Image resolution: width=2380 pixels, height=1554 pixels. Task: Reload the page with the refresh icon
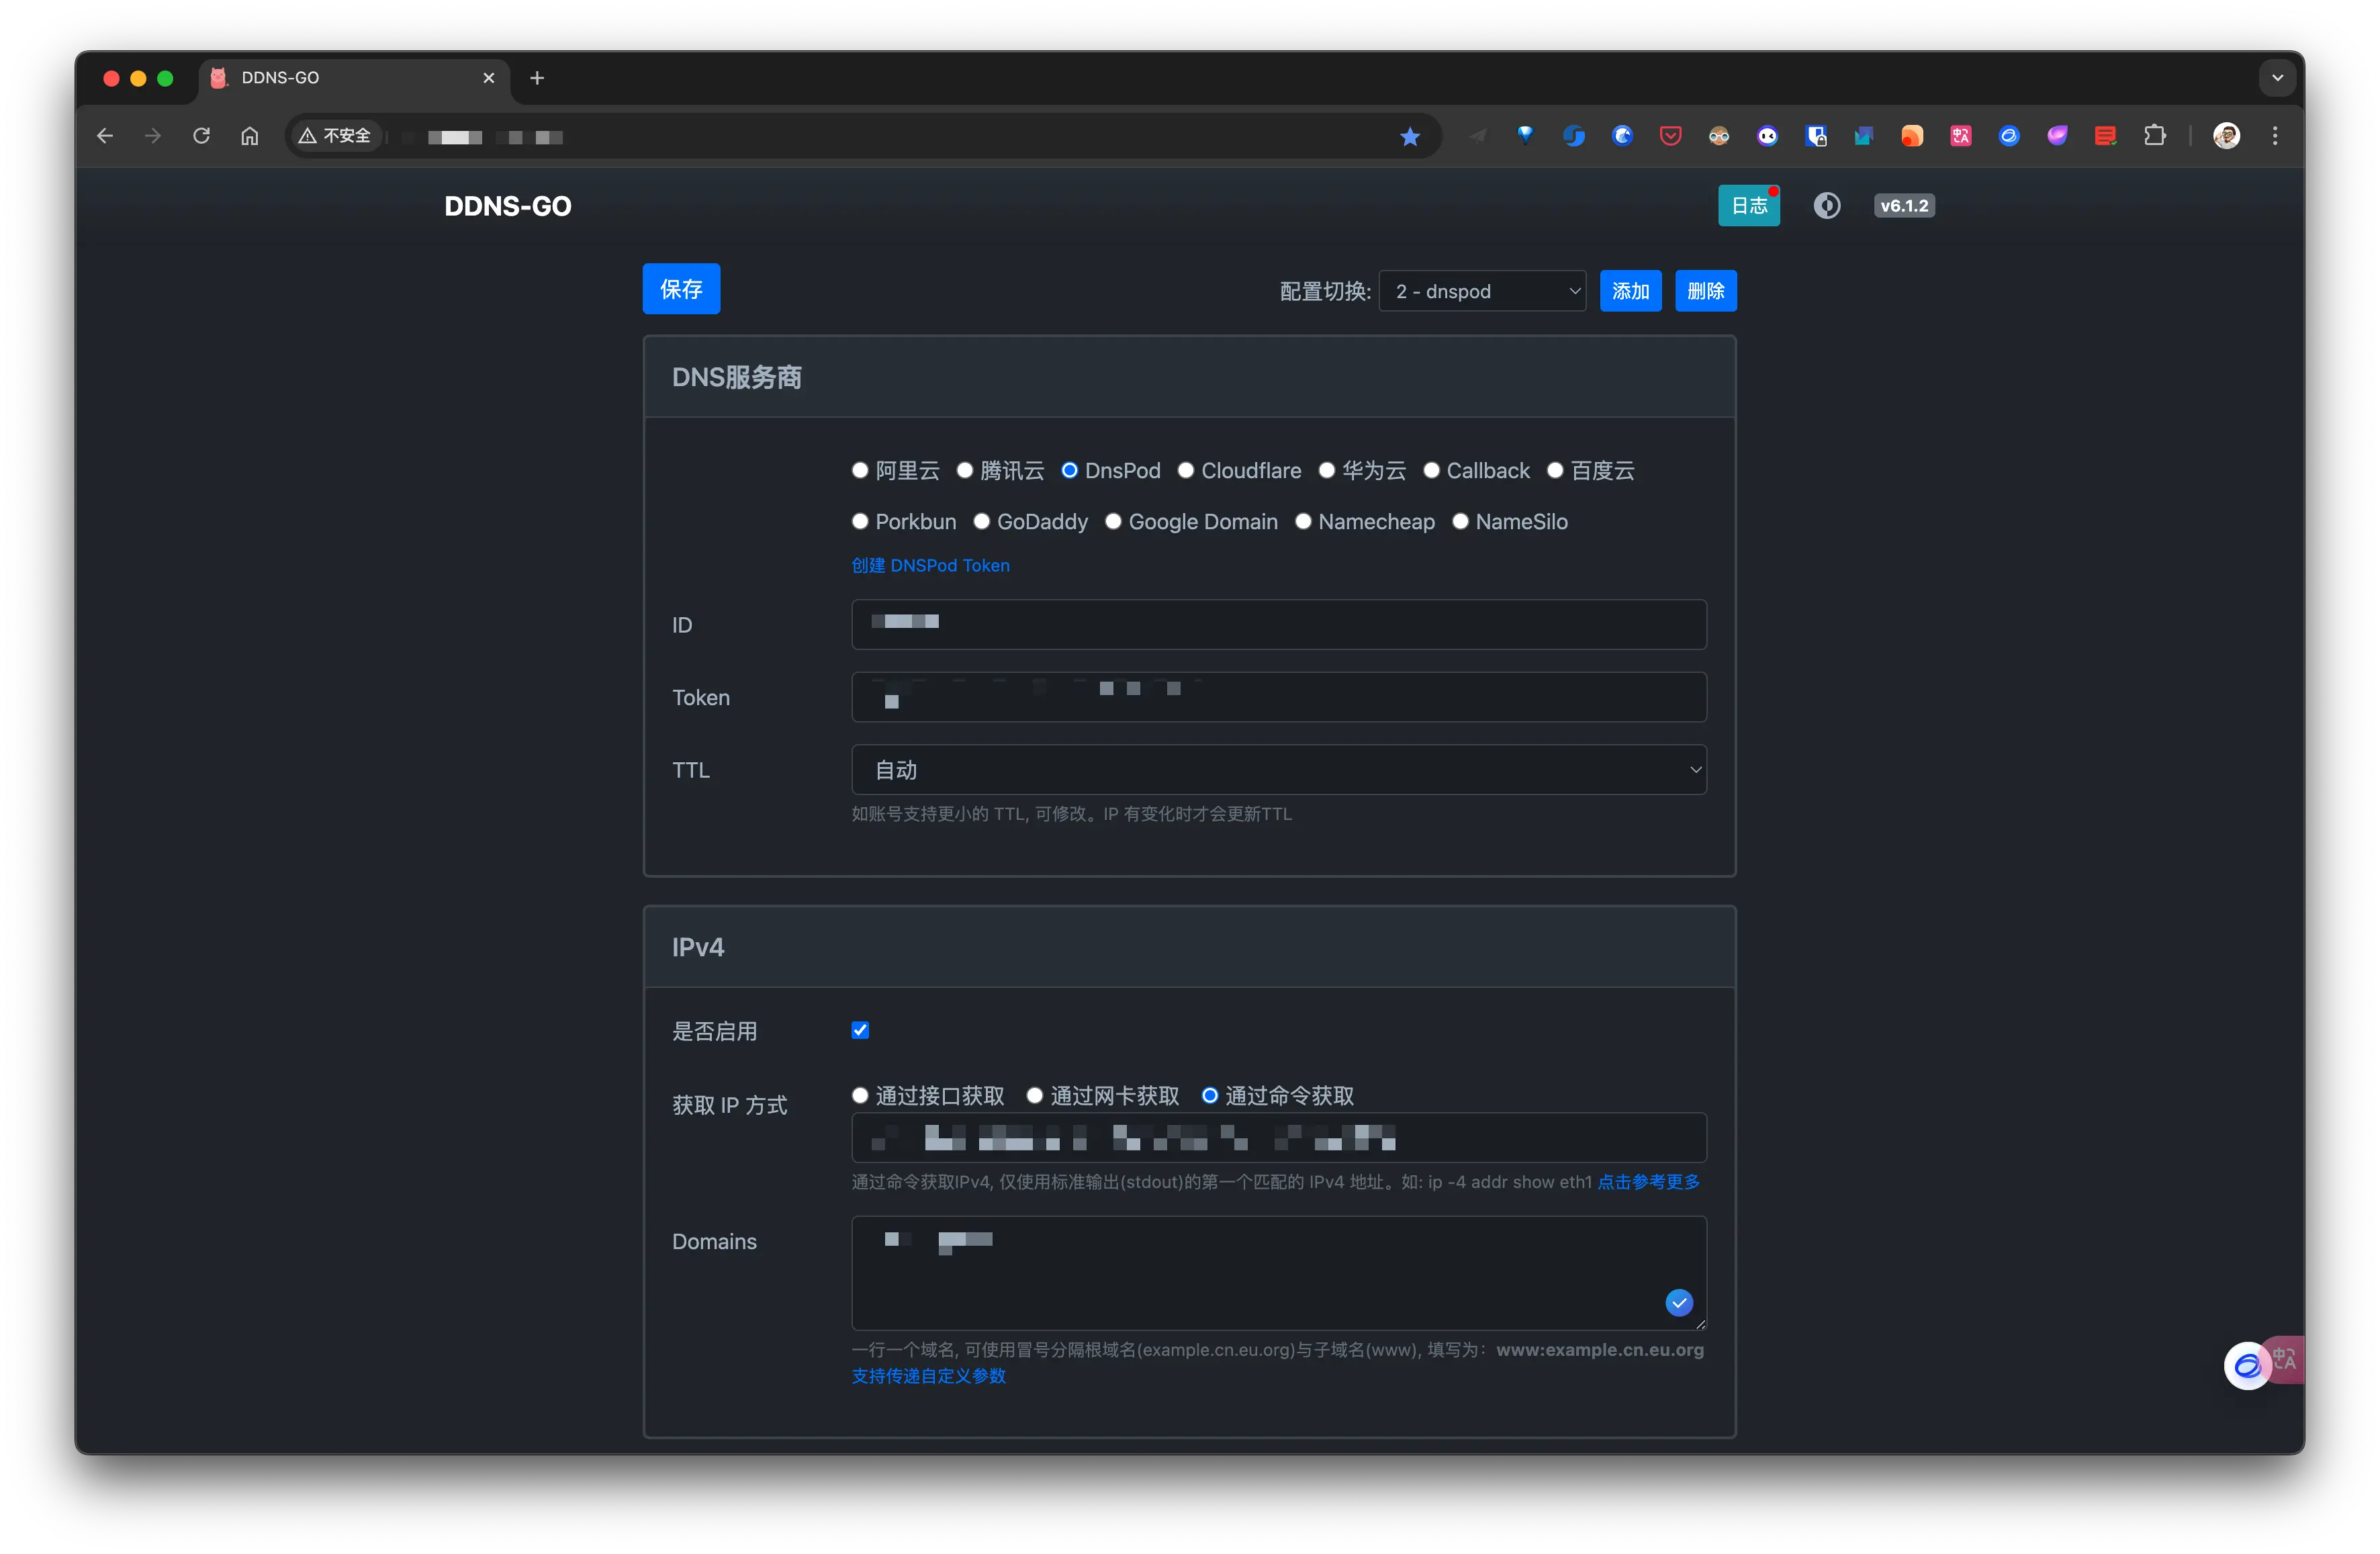pos(201,136)
